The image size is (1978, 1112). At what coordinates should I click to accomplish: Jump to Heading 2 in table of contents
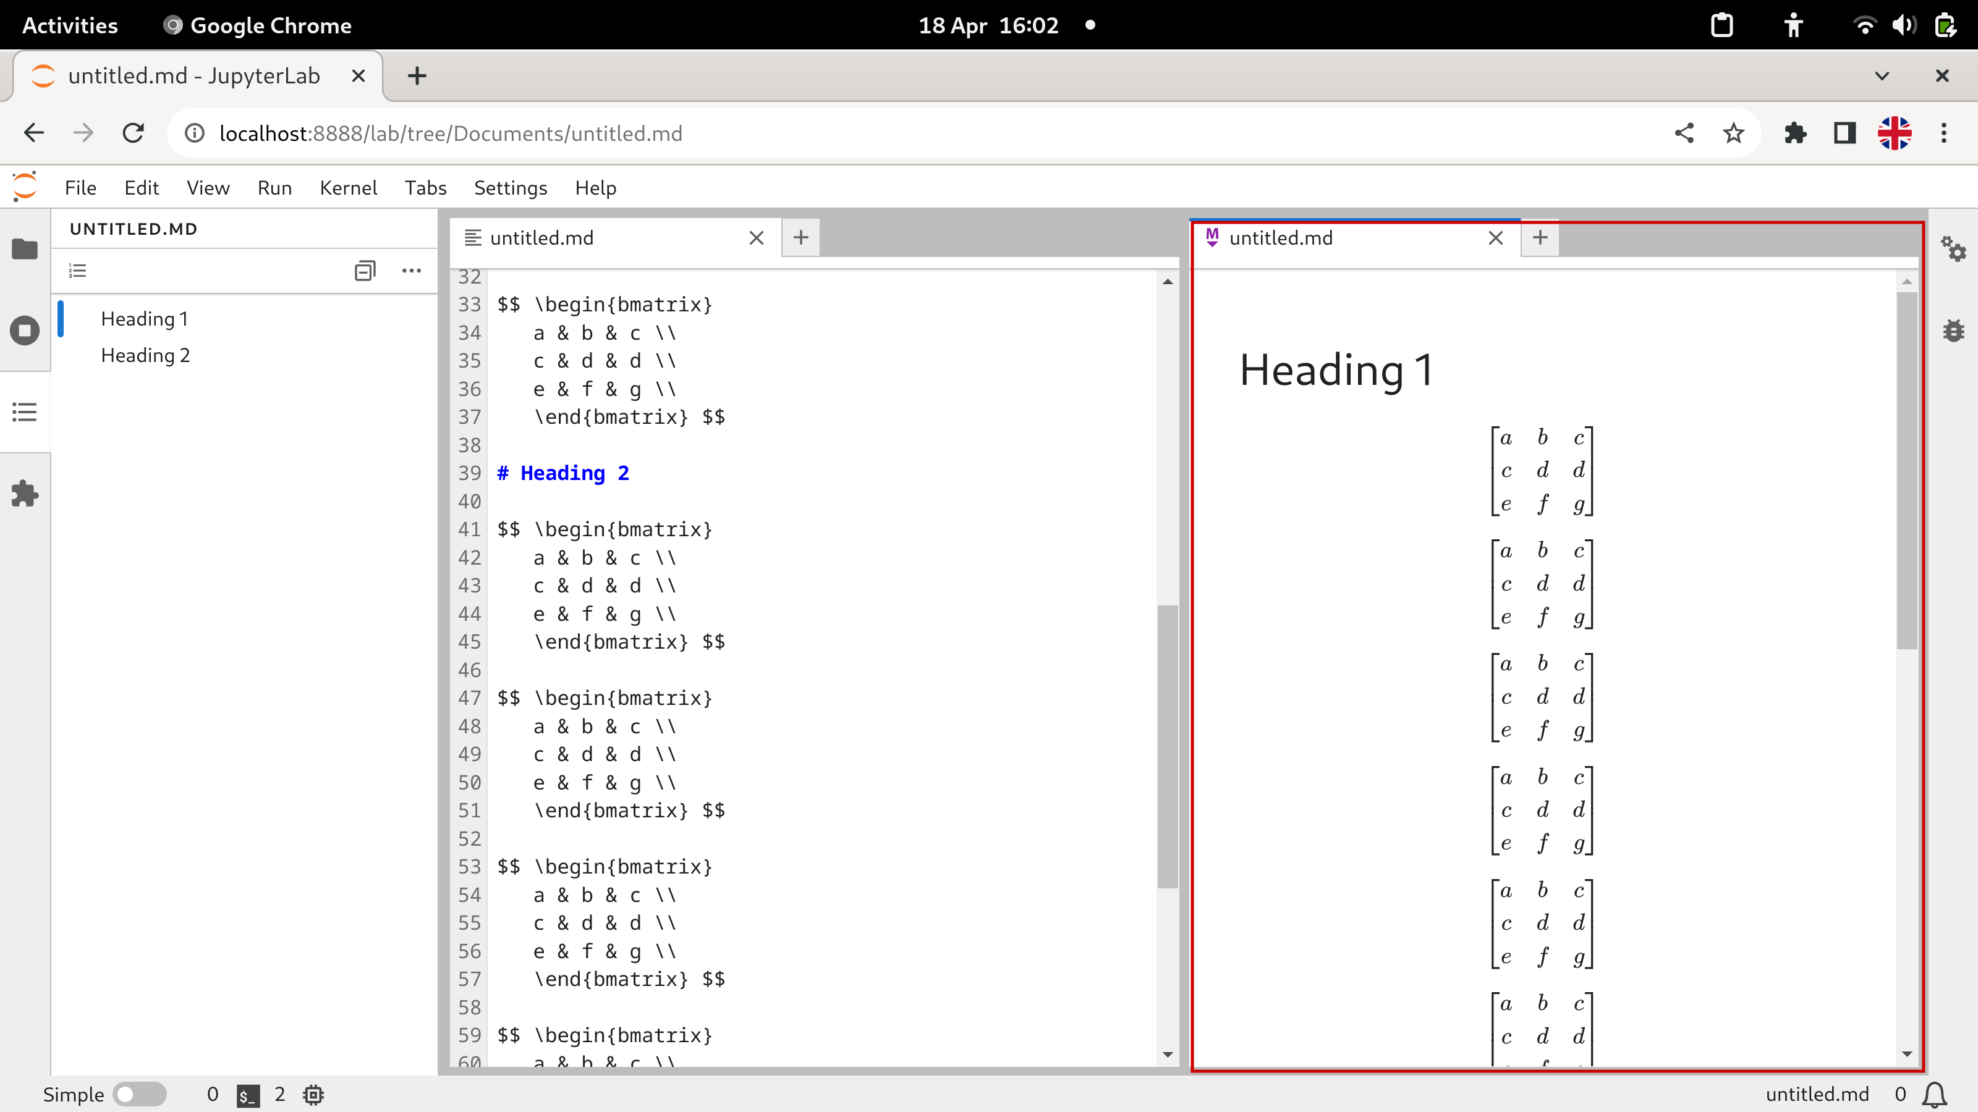[x=145, y=355]
